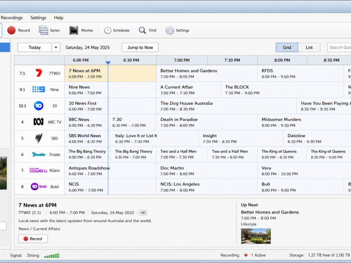
Task: Select Bull program on Bold
Action: (301, 187)
